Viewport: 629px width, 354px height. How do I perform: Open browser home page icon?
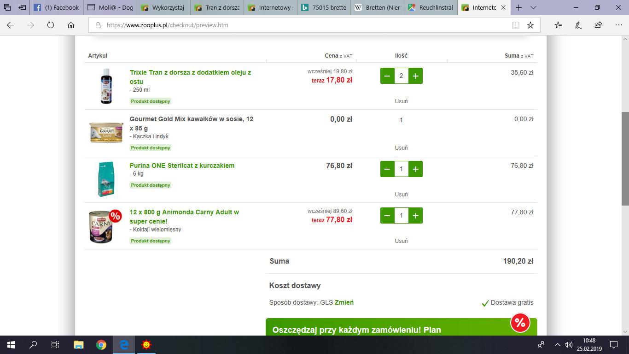coord(71,25)
